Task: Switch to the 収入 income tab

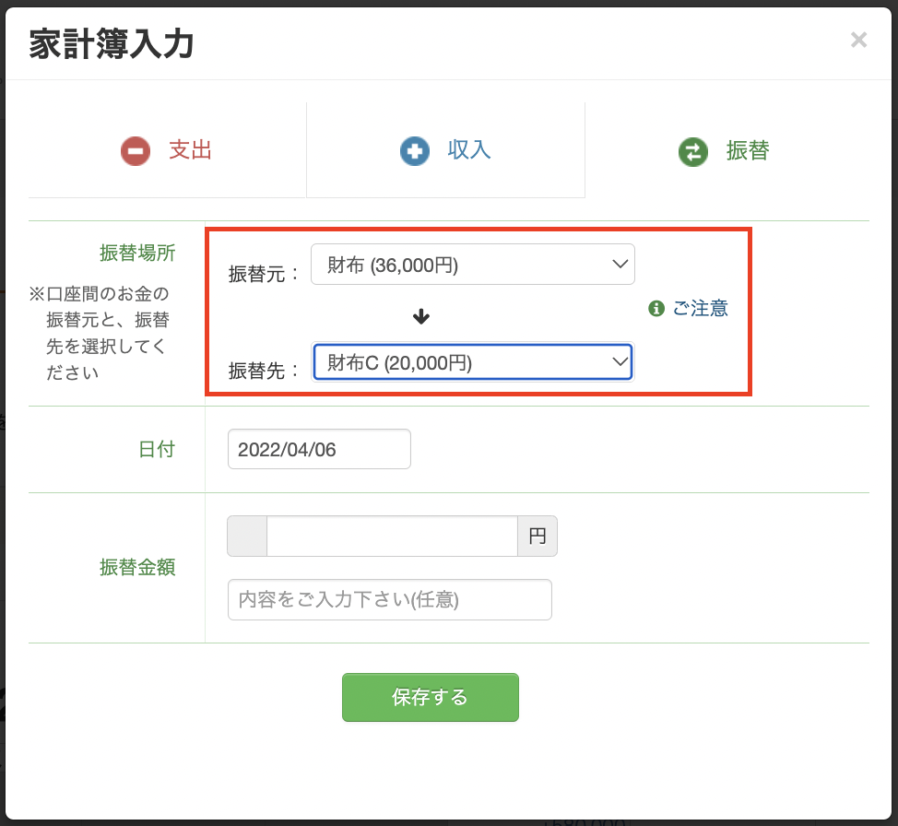Action: [445, 150]
